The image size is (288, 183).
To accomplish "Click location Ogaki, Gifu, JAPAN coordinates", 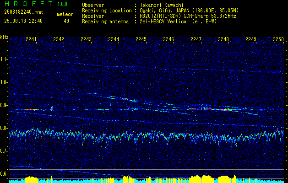I will coord(189,11).
